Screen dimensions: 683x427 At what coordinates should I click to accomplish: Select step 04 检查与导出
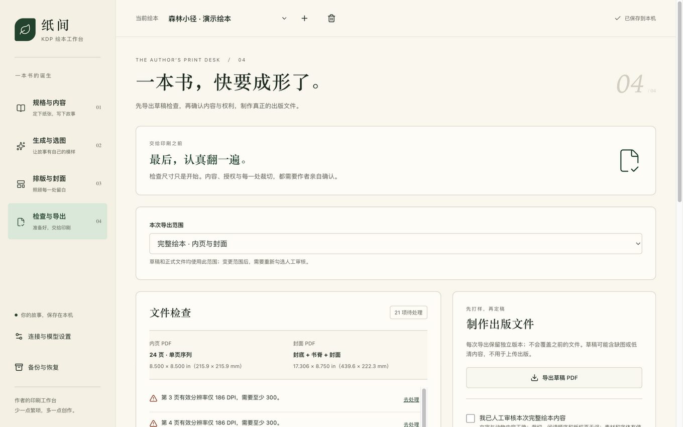click(x=58, y=222)
